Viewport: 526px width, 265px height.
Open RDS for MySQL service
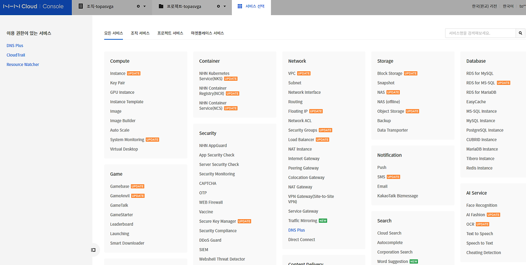[480, 74]
